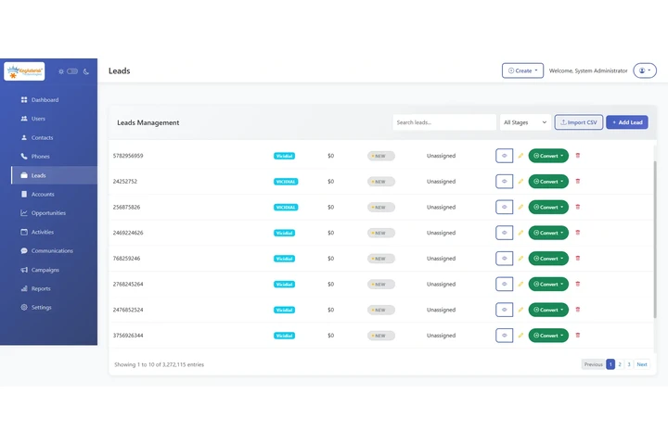Navigate to Campaigns in the sidebar

(45, 270)
